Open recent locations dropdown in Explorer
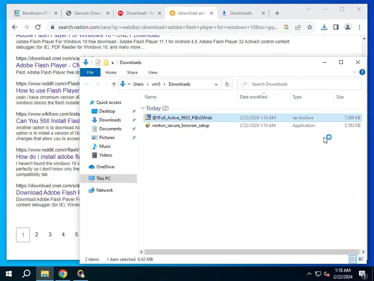 [x=106, y=84]
